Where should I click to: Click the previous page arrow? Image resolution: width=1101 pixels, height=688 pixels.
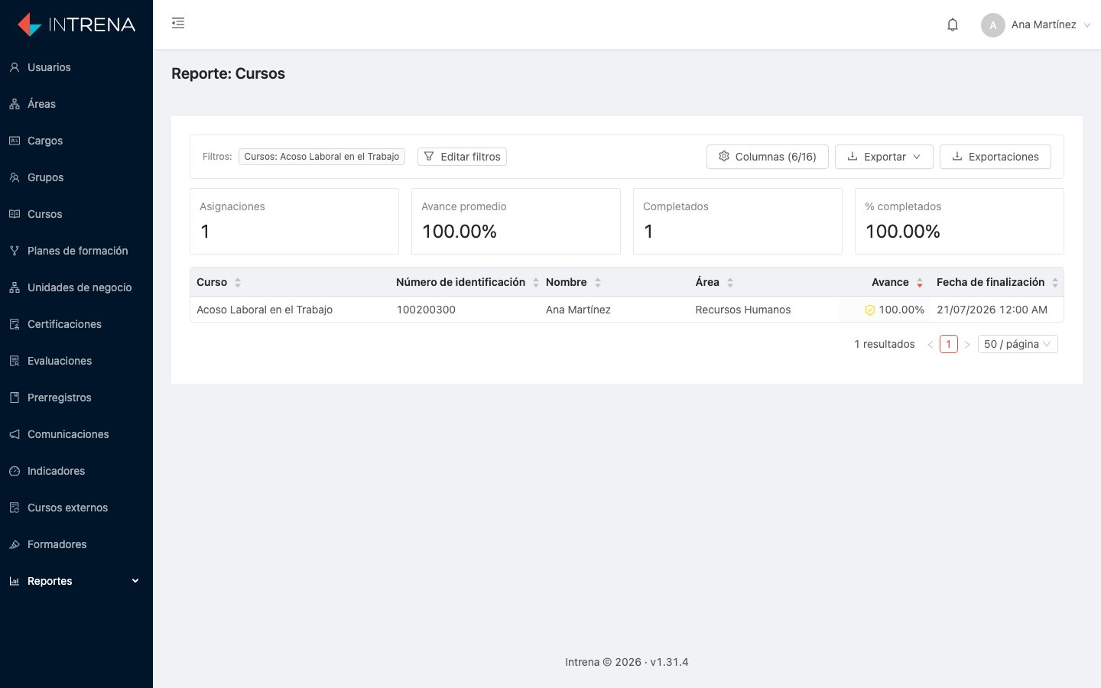coord(930,345)
